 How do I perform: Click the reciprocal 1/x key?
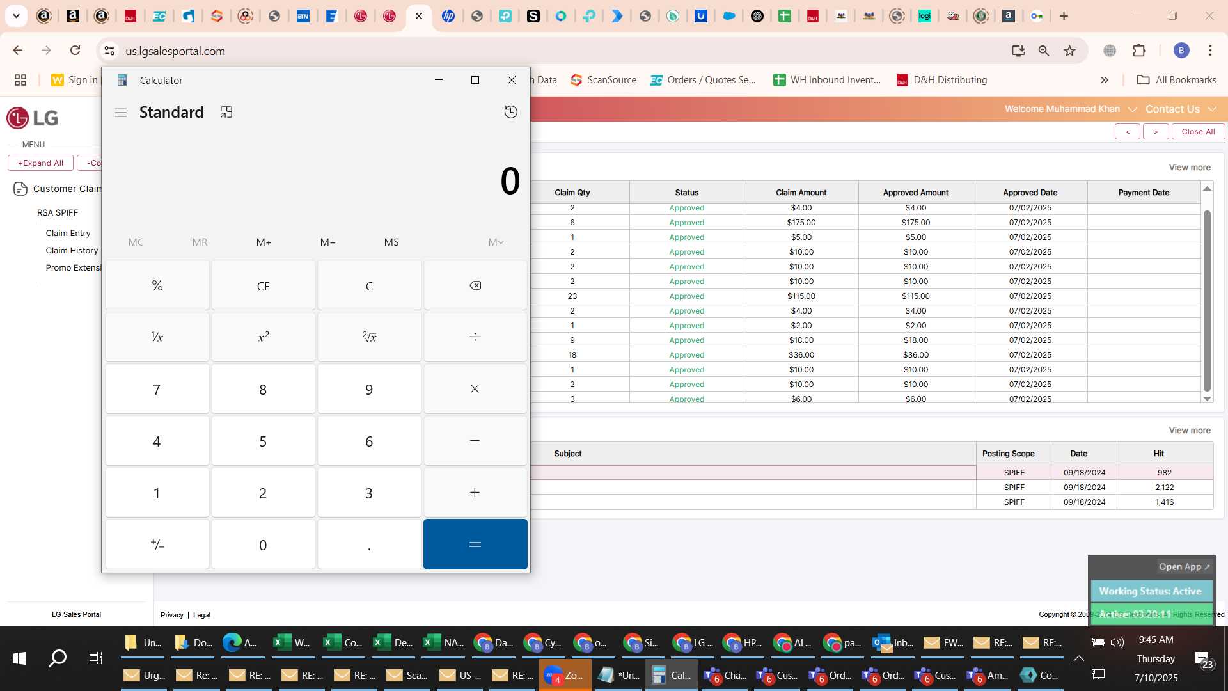click(157, 337)
